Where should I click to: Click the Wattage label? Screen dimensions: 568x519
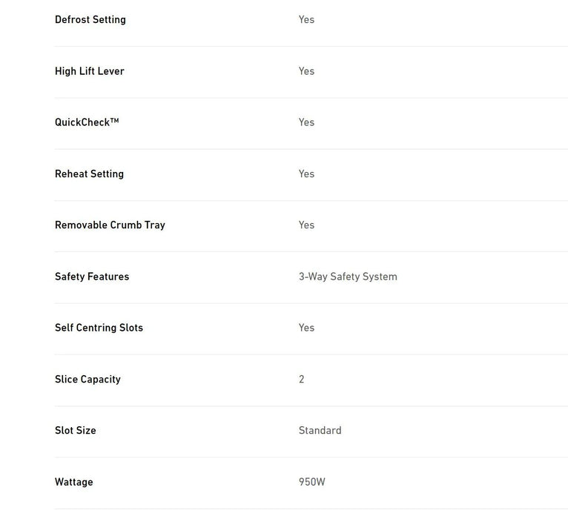pyautogui.click(x=73, y=482)
